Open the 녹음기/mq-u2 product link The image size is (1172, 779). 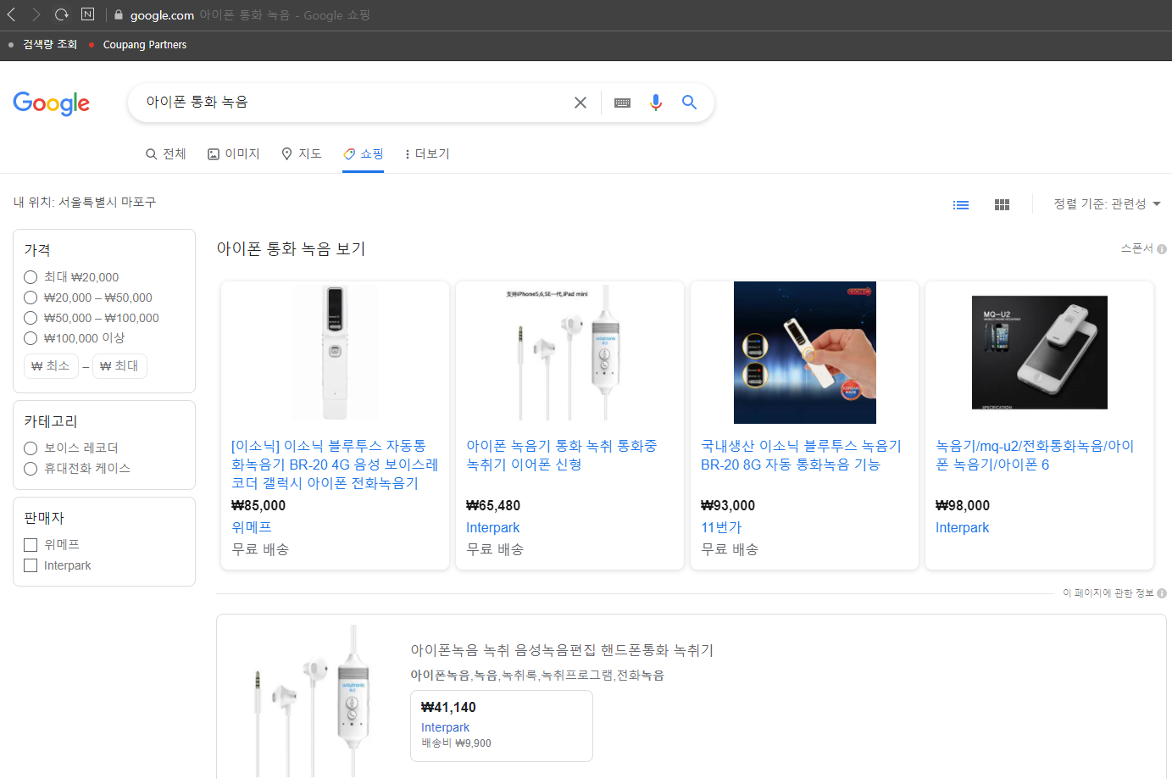coord(1035,455)
